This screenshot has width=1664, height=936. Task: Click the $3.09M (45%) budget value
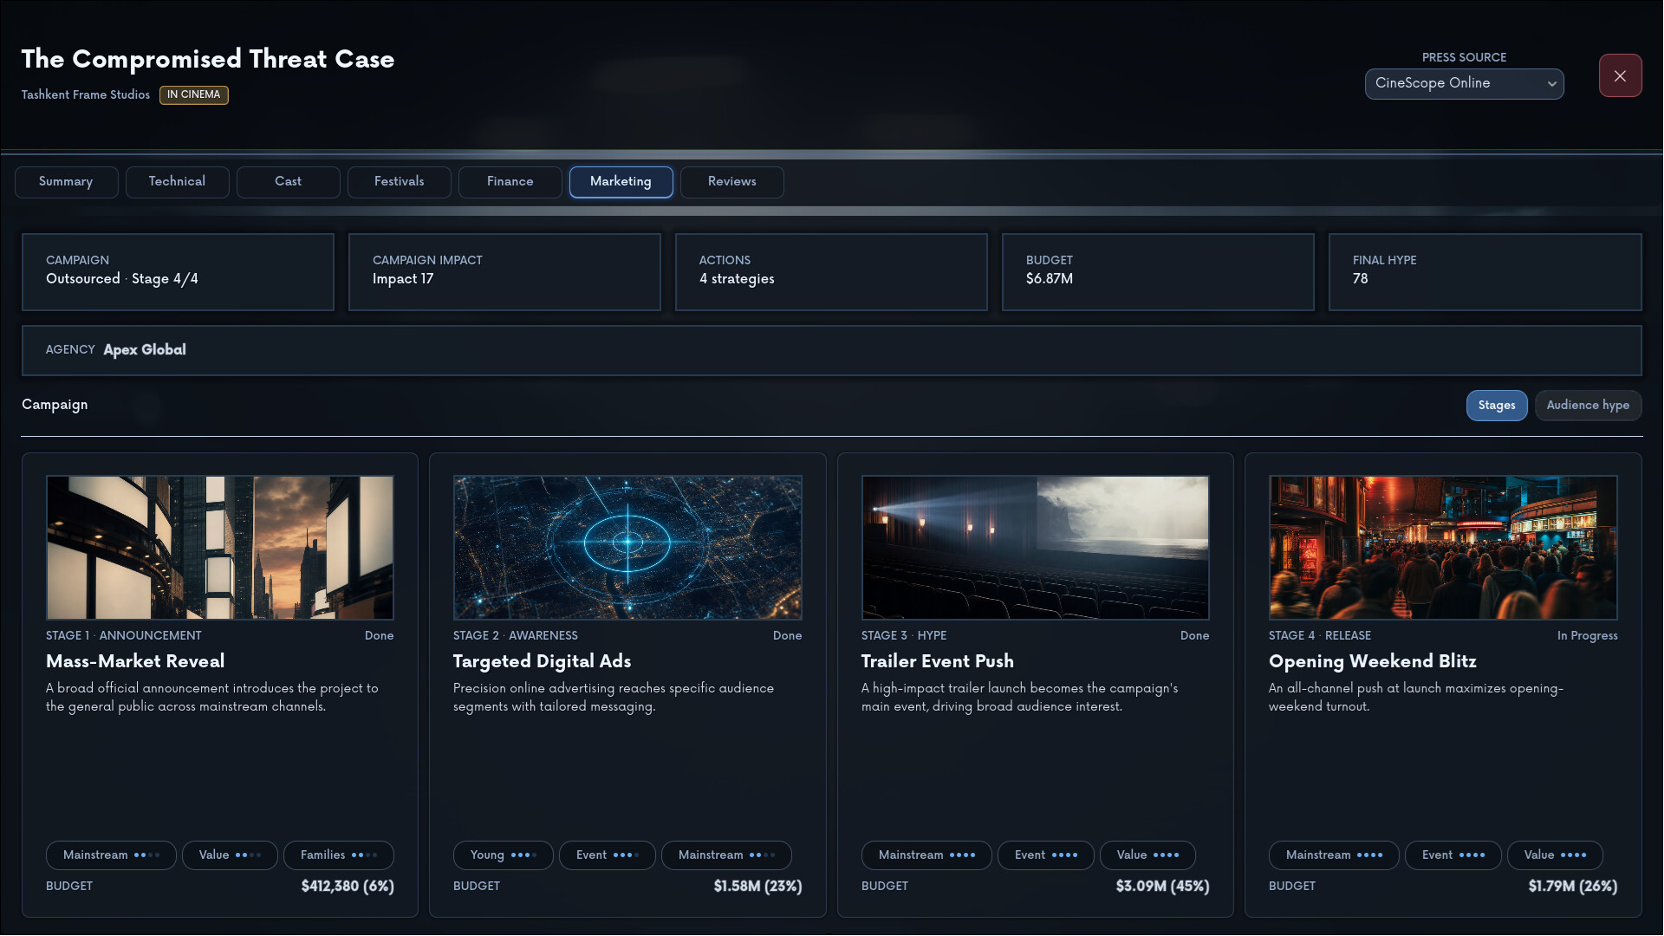click(1162, 886)
